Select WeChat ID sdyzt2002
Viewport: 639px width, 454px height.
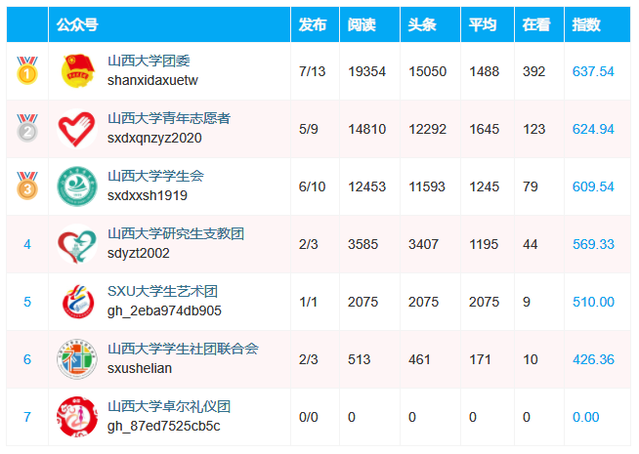(138, 253)
